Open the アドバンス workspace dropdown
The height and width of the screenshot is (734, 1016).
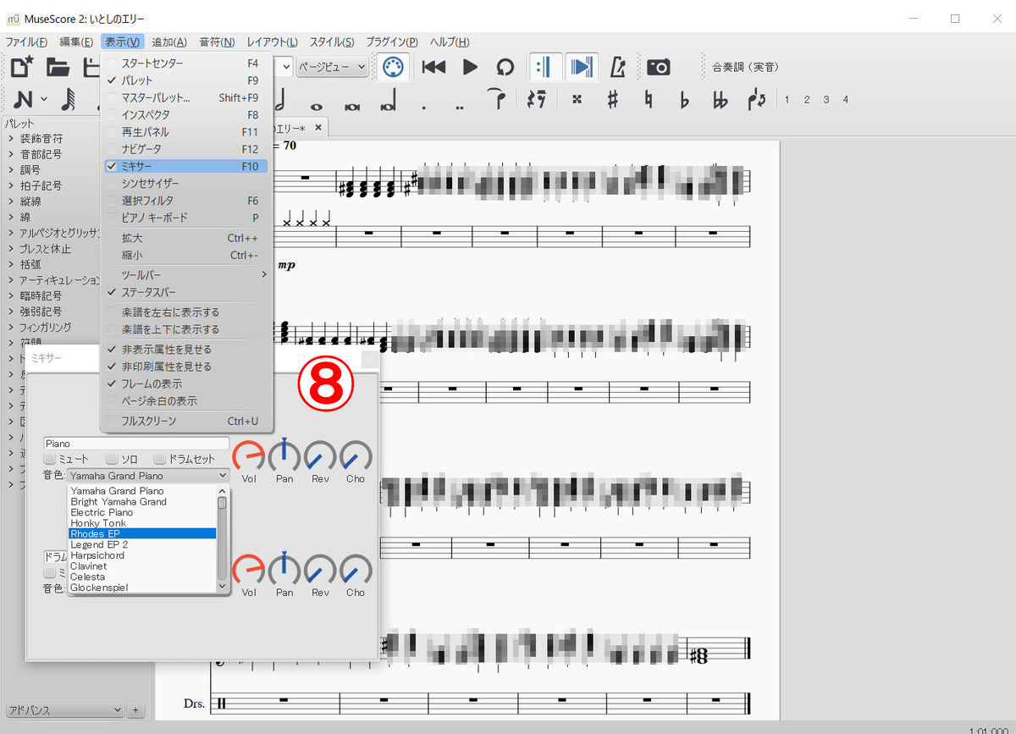point(65,709)
